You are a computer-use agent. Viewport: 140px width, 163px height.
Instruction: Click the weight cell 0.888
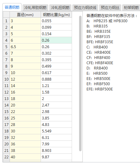pyautogui.click(x=56, y=79)
